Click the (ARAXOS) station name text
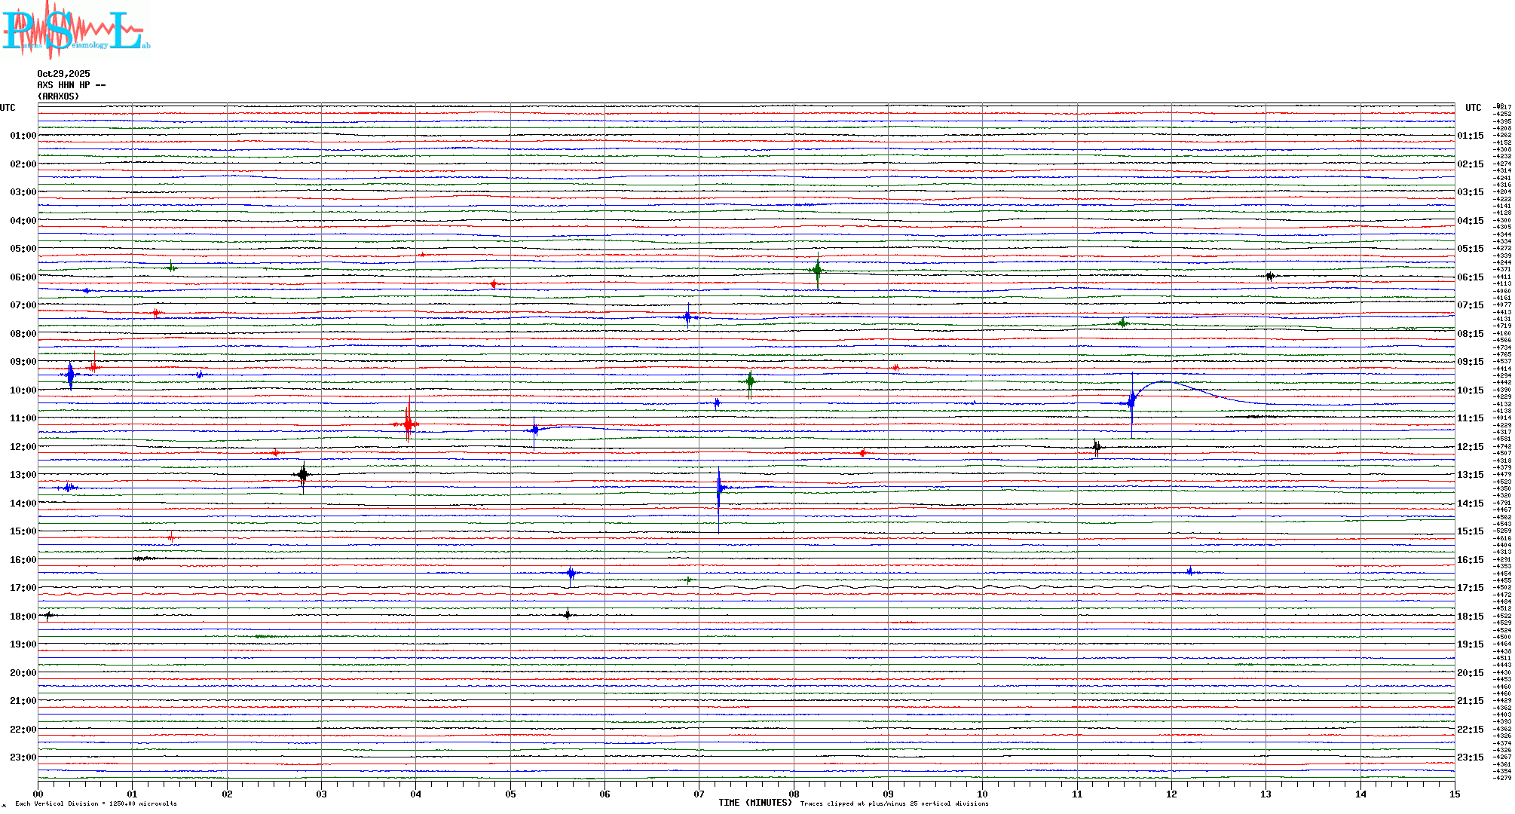Image resolution: width=1515 pixels, height=814 pixels. click(x=58, y=96)
